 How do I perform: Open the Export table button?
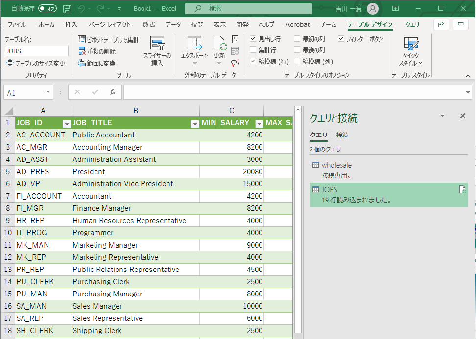point(194,51)
